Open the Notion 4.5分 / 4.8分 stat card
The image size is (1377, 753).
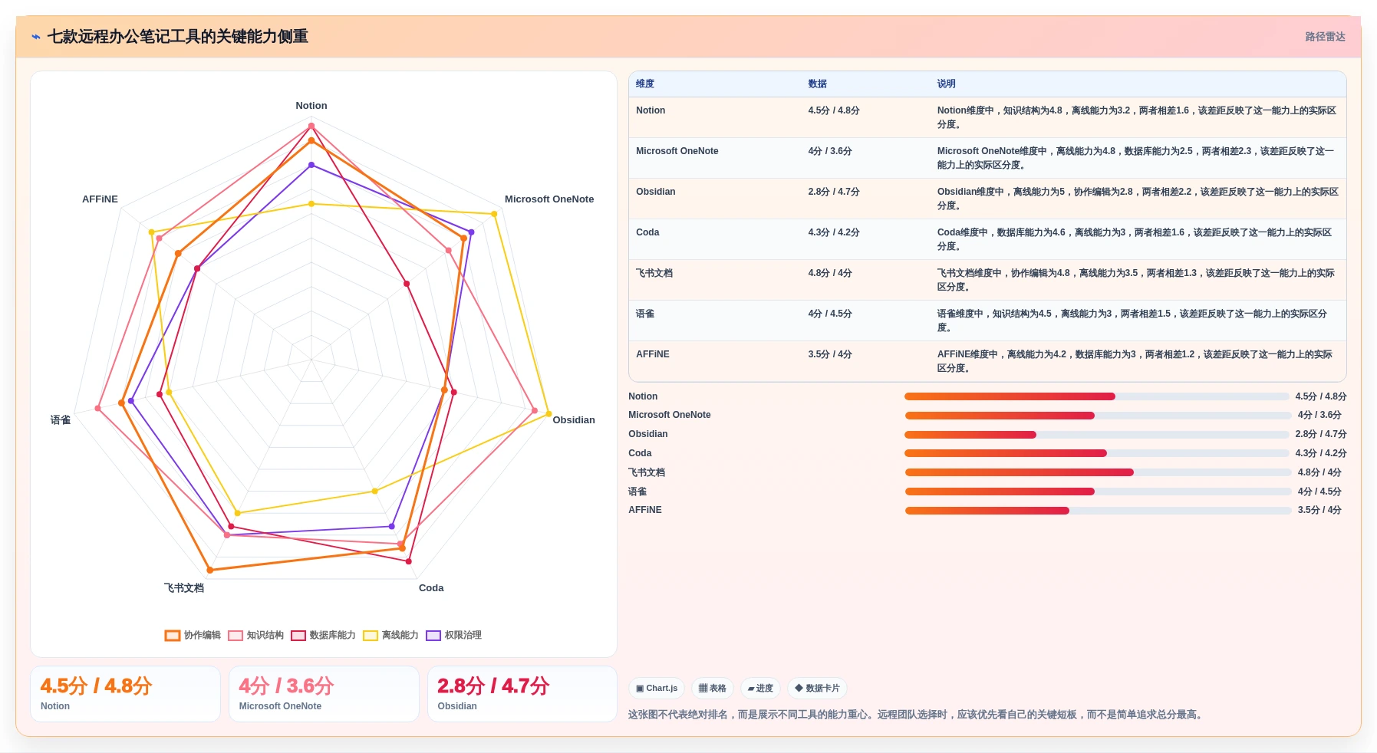point(126,694)
